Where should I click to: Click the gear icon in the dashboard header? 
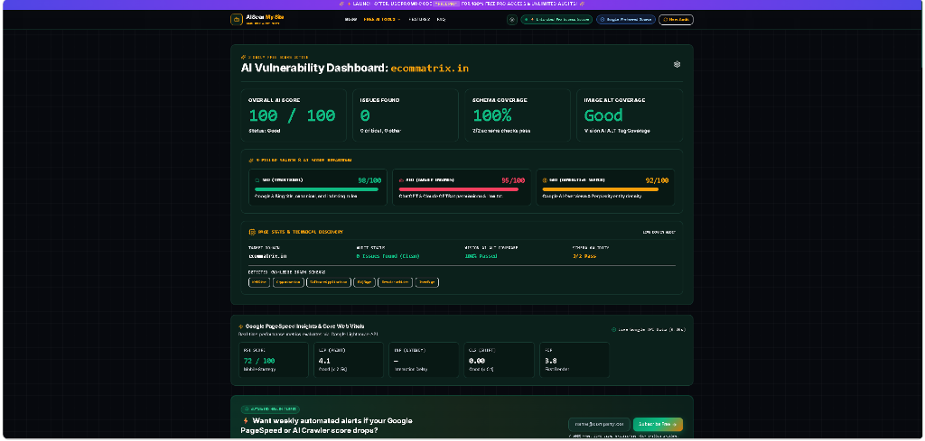point(677,64)
